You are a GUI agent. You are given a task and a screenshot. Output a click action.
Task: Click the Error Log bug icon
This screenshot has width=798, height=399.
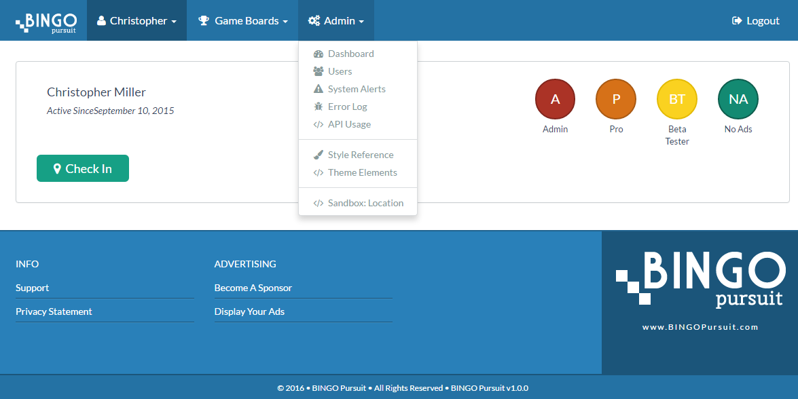(x=318, y=107)
